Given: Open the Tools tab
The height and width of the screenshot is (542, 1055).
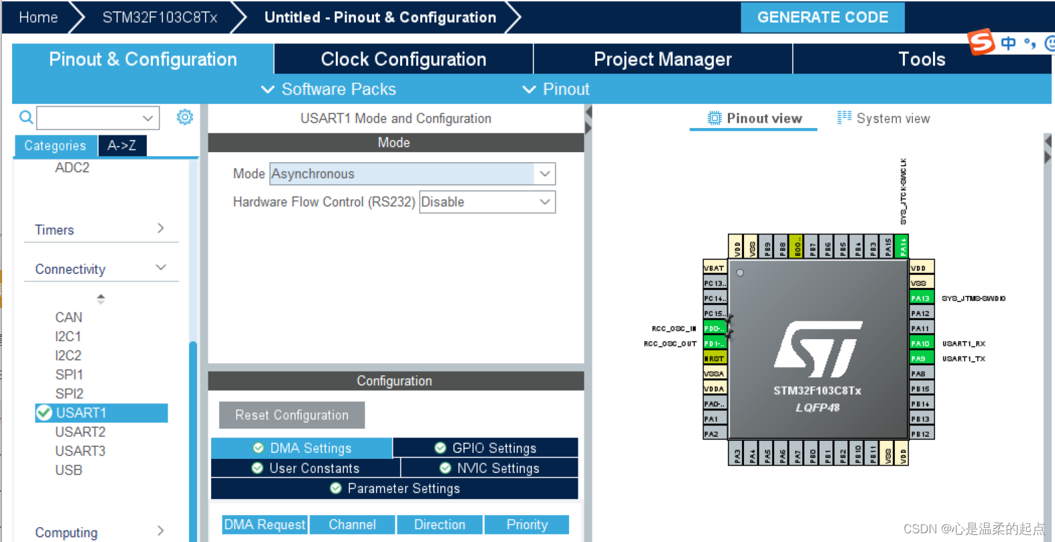Looking at the screenshot, I should [922, 59].
